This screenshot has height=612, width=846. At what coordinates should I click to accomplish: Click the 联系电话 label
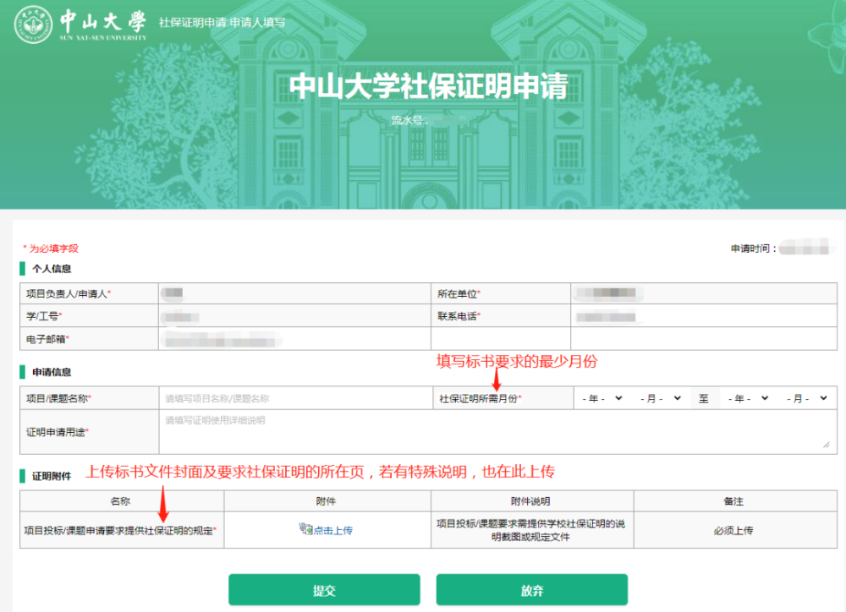click(x=459, y=316)
